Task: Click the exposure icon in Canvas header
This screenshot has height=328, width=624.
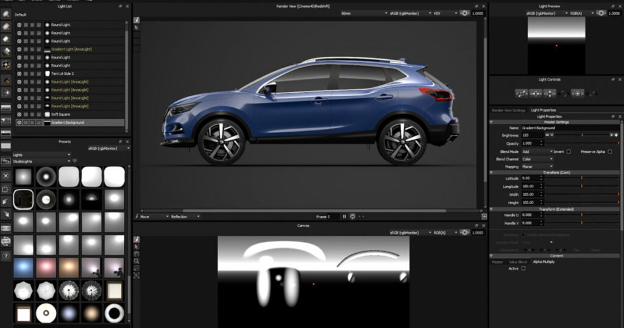Action: point(464,232)
